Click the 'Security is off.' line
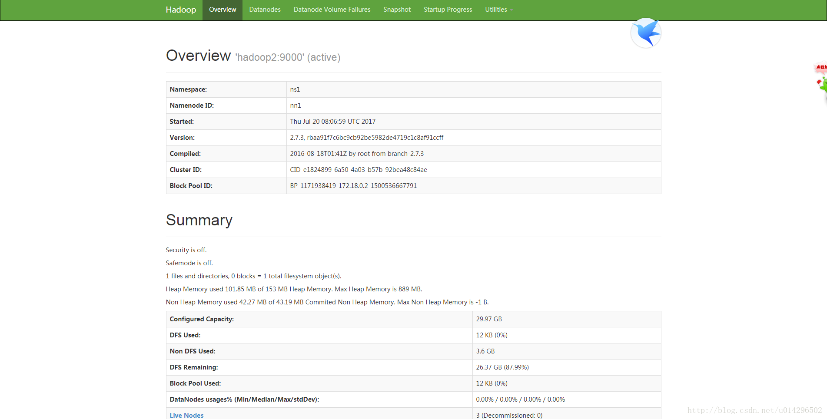Viewport: 827px width, 419px height. coord(186,250)
